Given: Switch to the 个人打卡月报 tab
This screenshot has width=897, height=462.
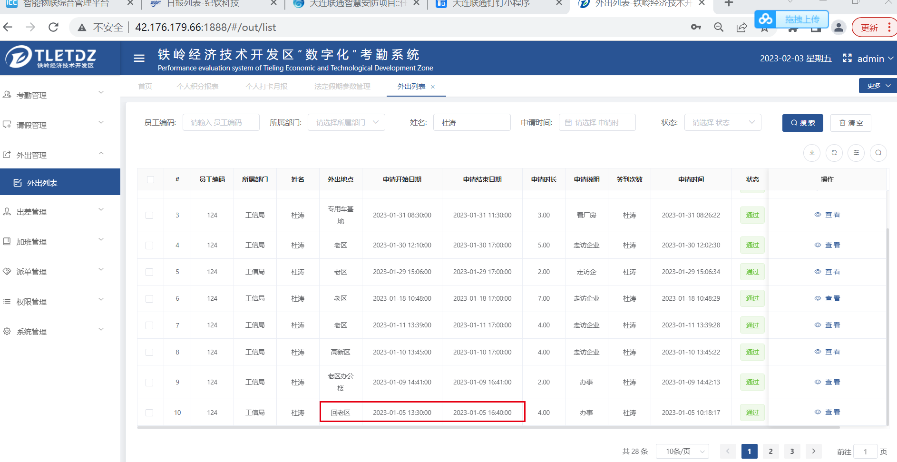Looking at the screenshot, I should pyautogui.click(x=266, y=86).
